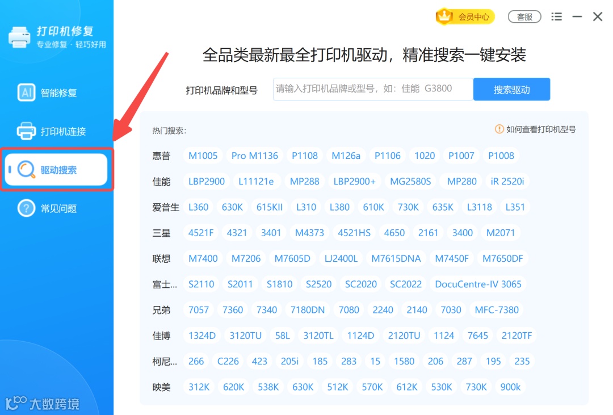Pick Epson model L3118

pyautogui.click(x=479, y=207)
